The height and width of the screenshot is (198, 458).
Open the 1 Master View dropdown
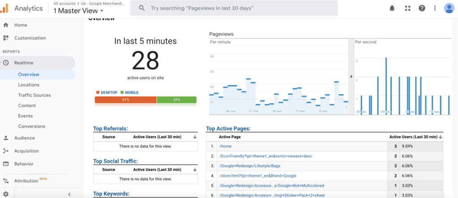78,11
